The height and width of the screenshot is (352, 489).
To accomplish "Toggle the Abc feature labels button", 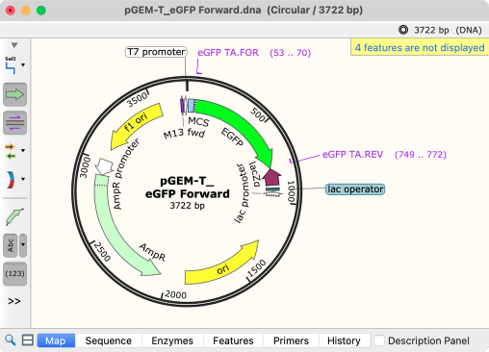I will tap(11, 245).
